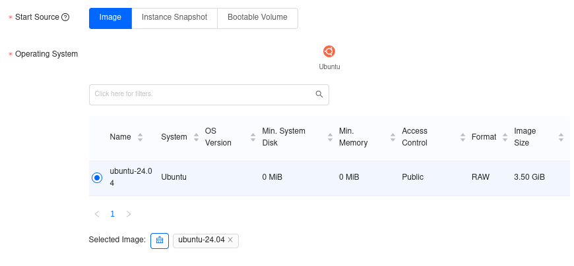This screenshot has width=574, height=266.
Task: Sort by the System column arrows
Action: coord(196,138)
